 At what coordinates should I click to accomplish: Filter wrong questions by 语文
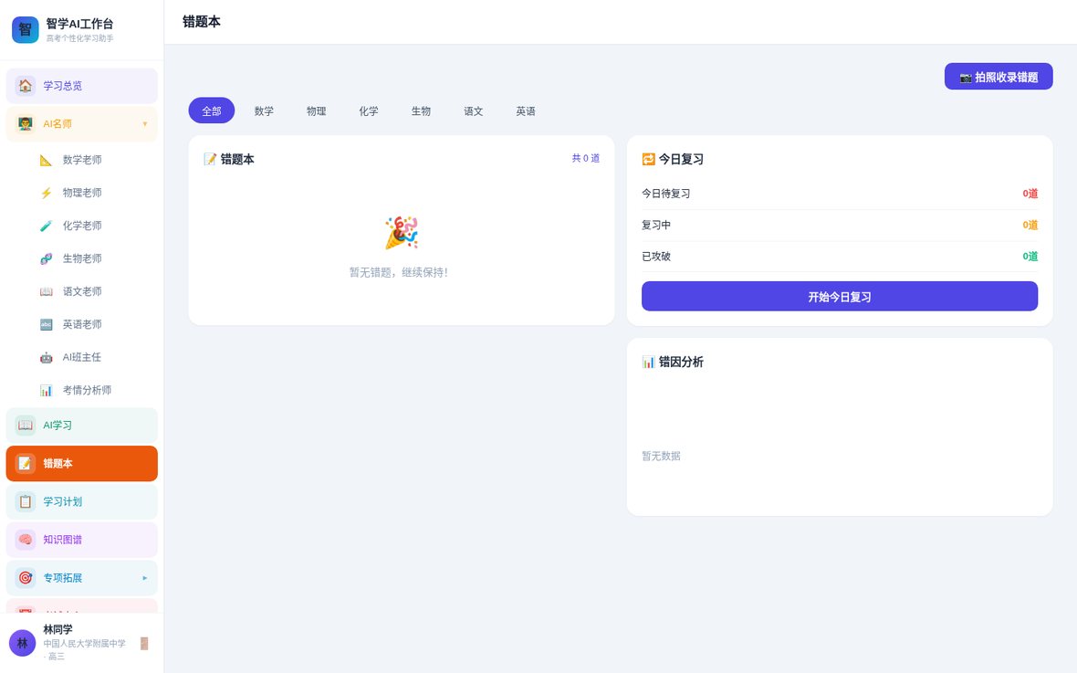pyautogui.click(x=474, y=110)
